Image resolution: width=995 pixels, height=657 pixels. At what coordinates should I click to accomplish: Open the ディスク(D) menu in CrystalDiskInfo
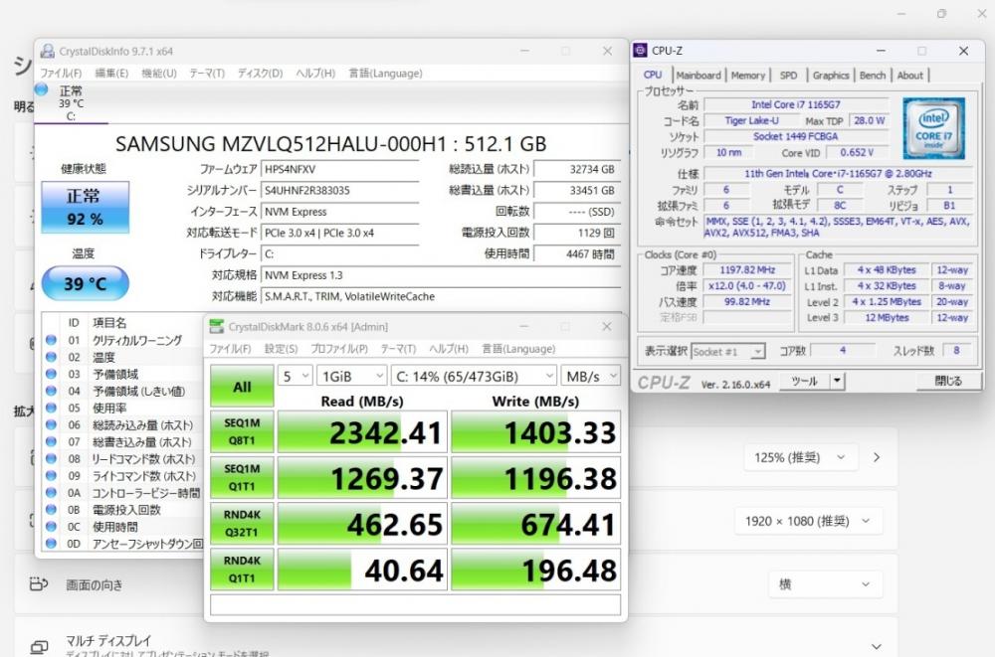pos(260,74)
